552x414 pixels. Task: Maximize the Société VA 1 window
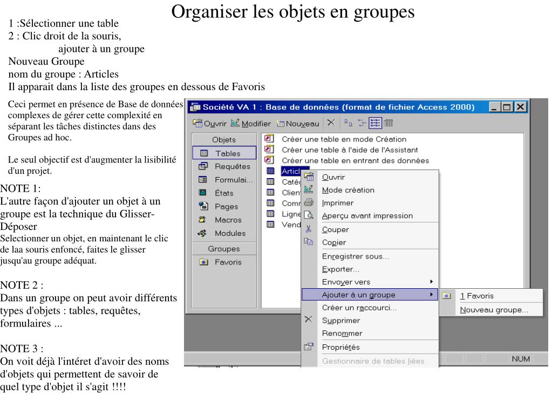[507, 107]
